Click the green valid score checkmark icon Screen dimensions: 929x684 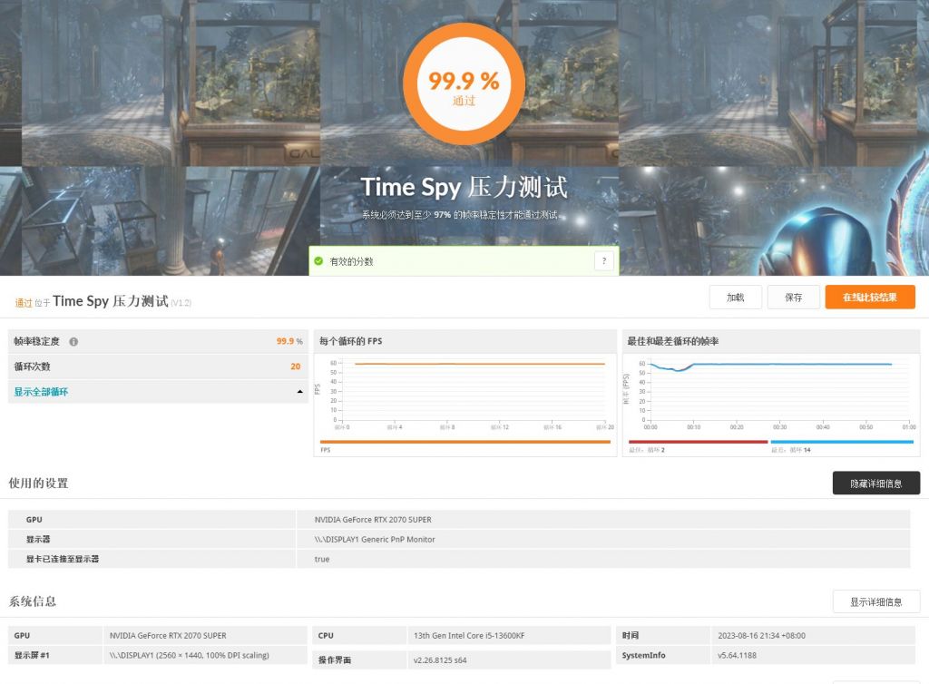318,261
